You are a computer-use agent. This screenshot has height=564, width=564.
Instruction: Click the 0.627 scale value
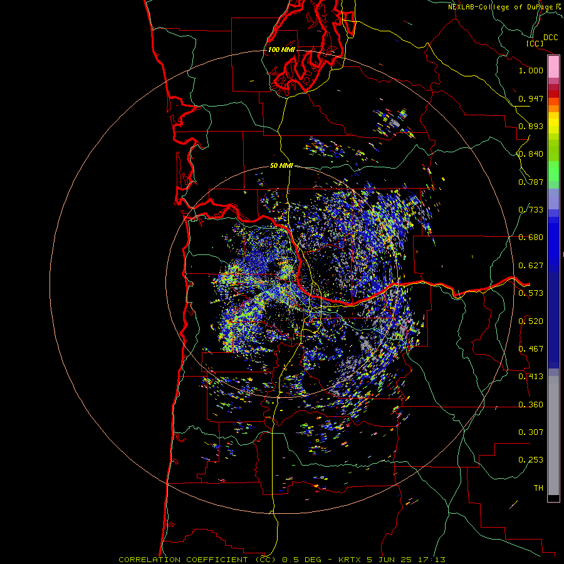(x=531, y=266)
